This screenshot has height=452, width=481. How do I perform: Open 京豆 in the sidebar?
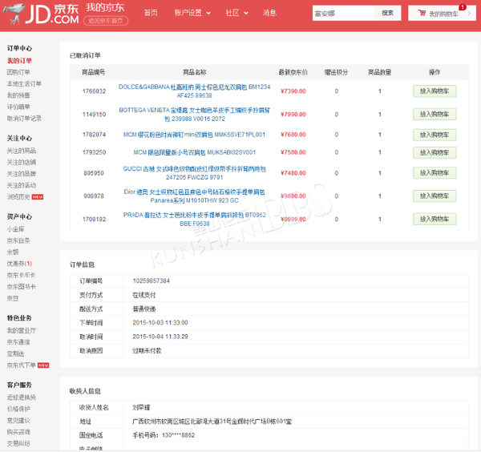tap(13, 298)
